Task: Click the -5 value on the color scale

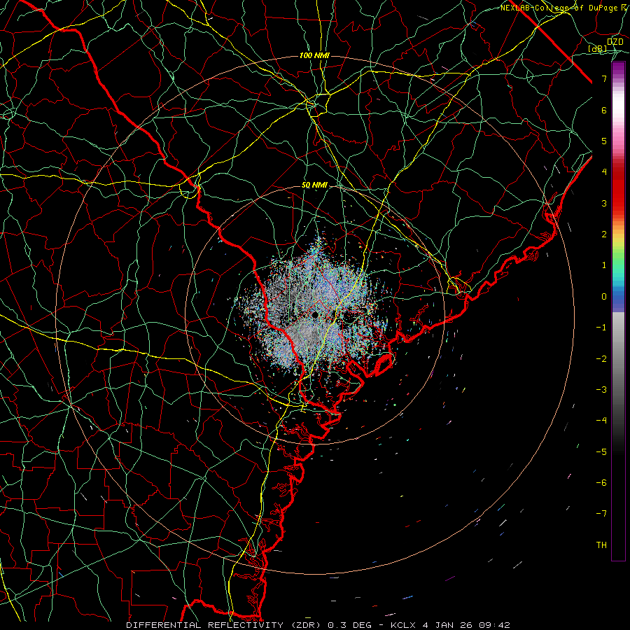Action: [x=601, y=451]
